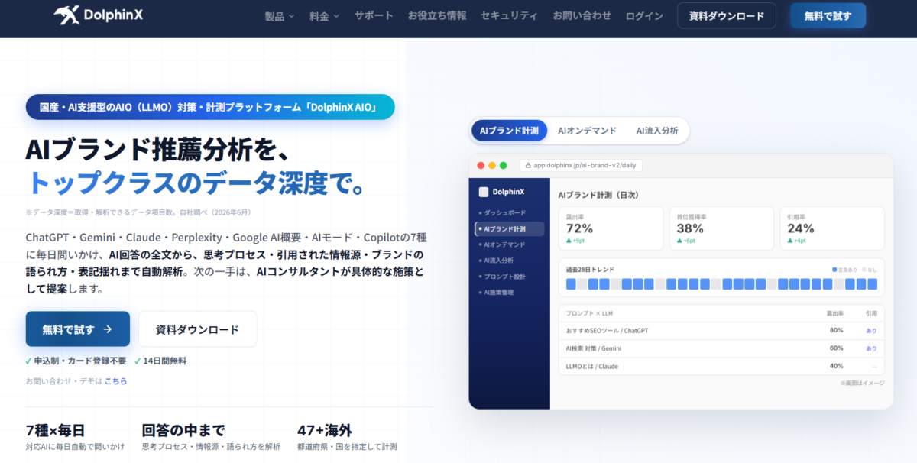Click the AIO platform badge banner
Image resolution: width=917 pixels, height=463 pixels.
click(x=210, y=107)
